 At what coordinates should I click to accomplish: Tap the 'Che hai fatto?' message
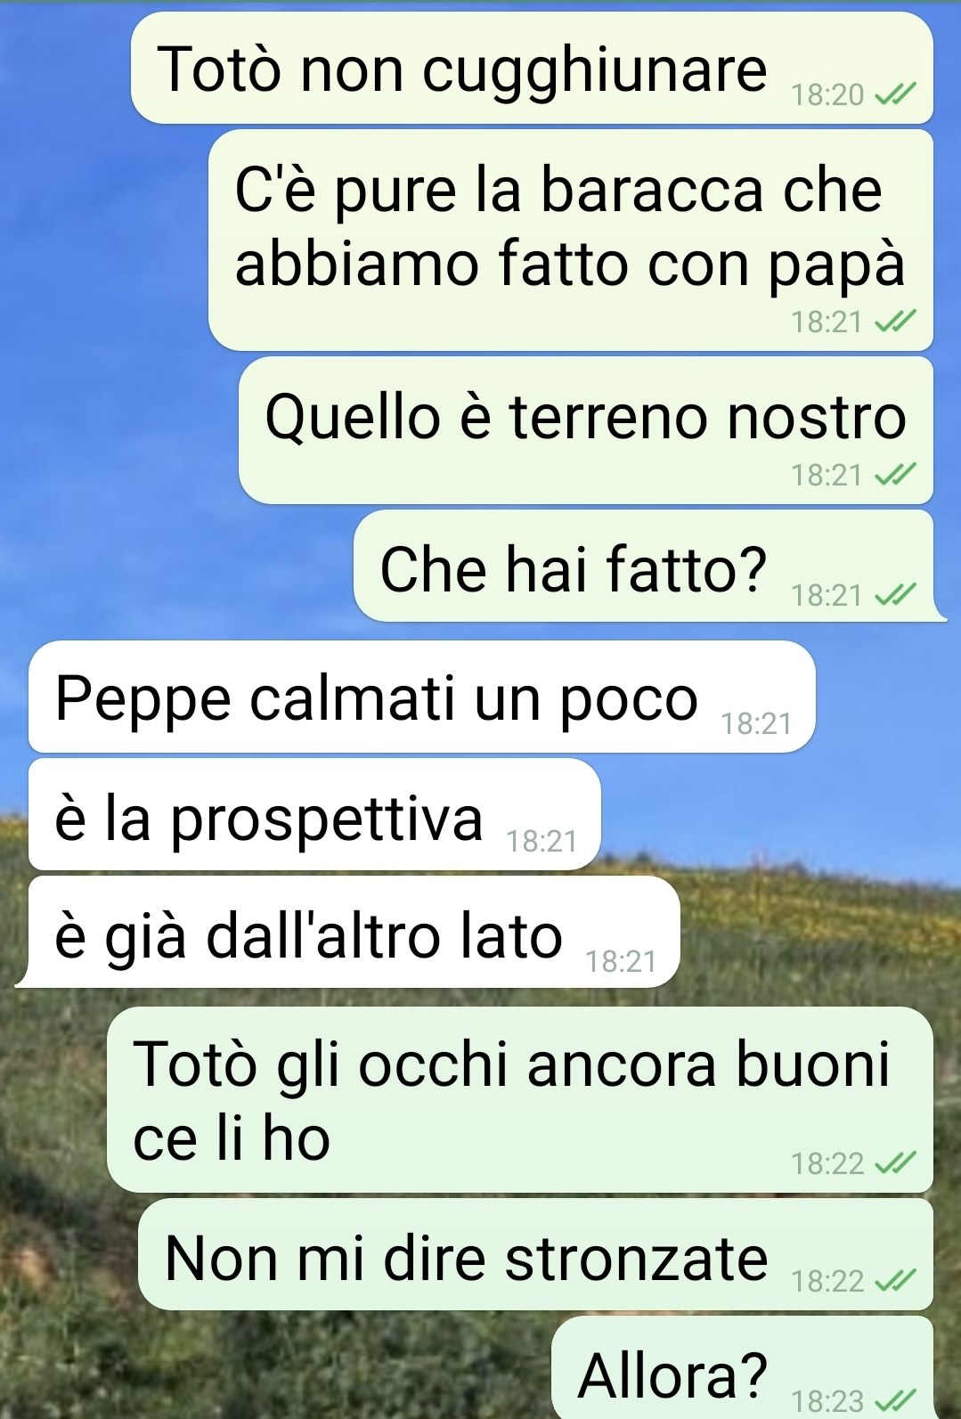tap(644, 567)
